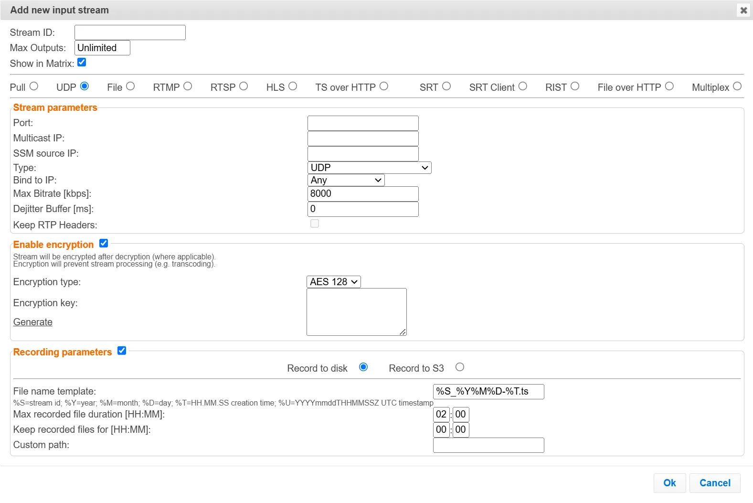The width and height of the screenshot is (753, 503).
Task: Select the Multiplex input type radio button
Action: [x=737, y=86]
